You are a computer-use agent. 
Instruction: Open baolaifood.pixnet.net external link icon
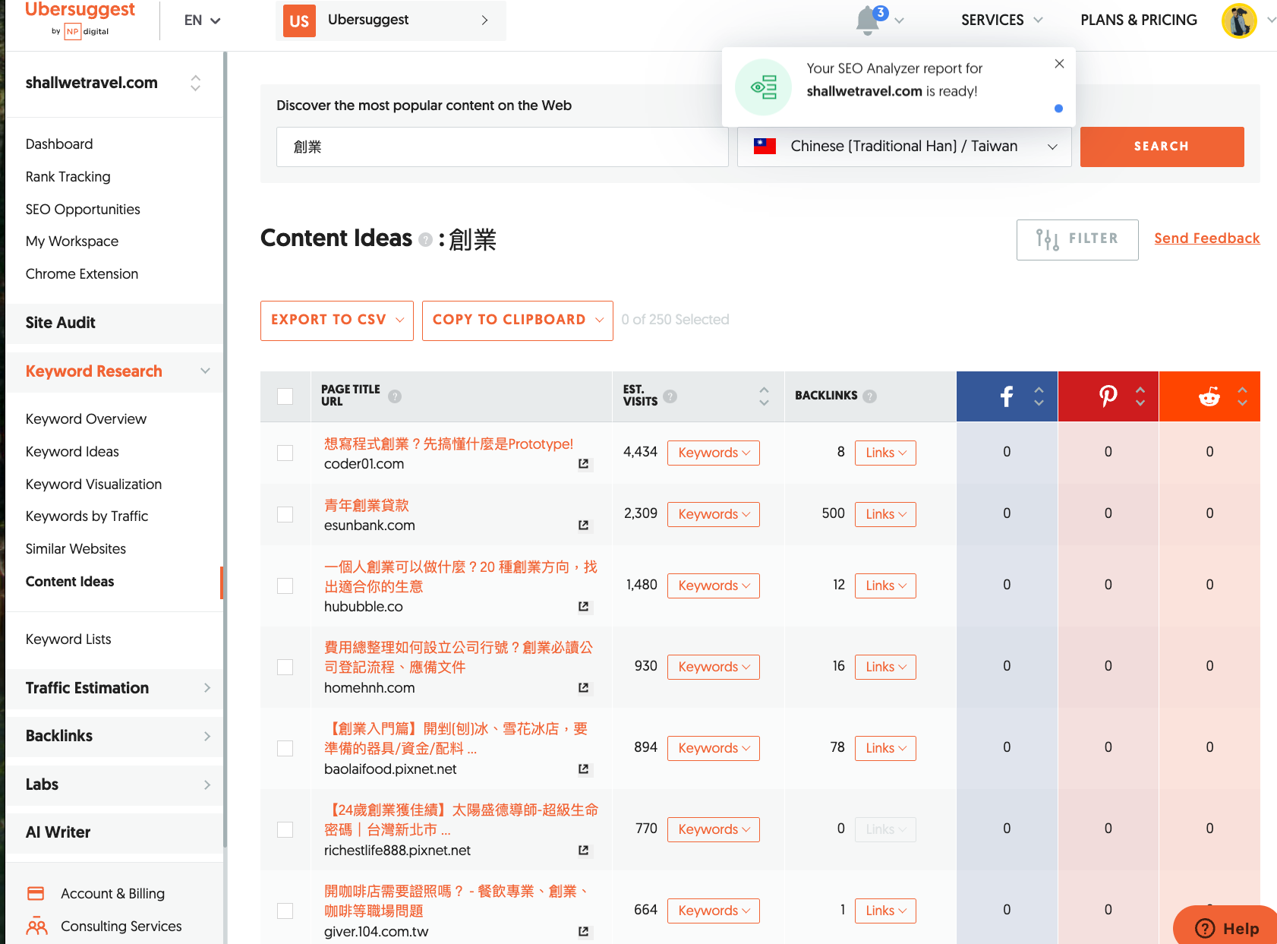pyautogui.click(x=583, y=769)
